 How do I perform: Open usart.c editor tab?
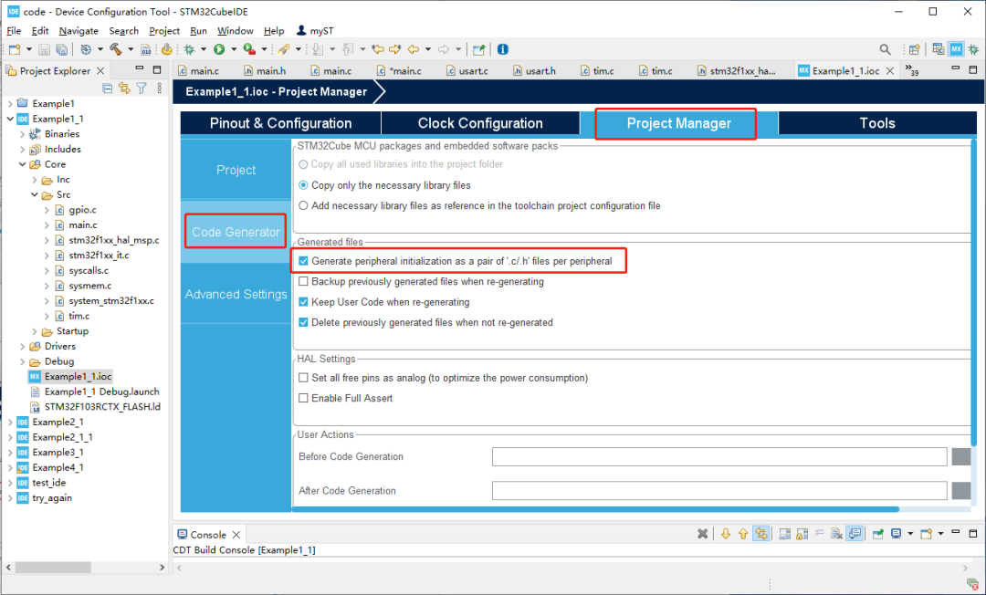tap(467, 71)
